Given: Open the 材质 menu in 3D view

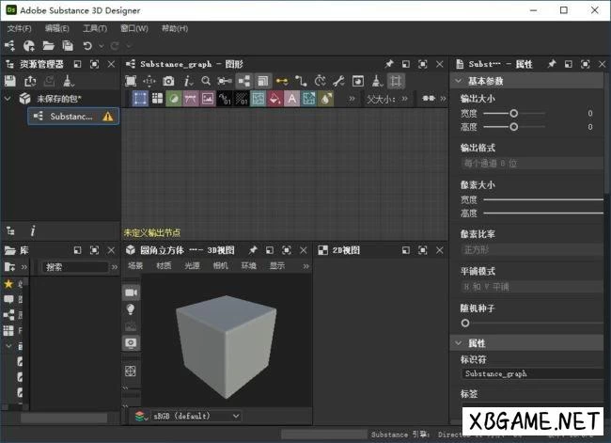Looking at the screenshot, I should tap(164, 266).
